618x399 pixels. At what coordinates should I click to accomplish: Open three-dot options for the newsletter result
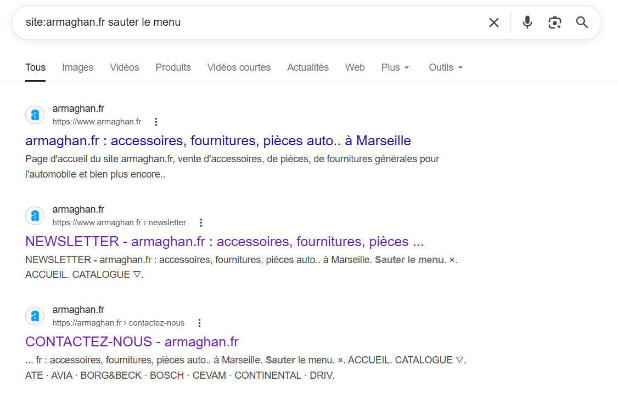click(x=201, y=223)
